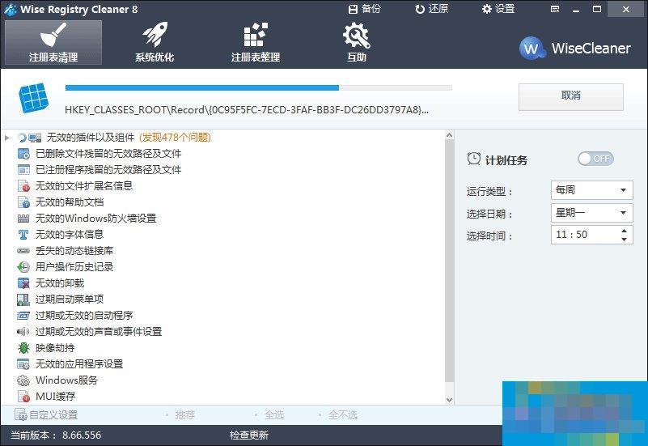Open the 运行类型 每周 dropdown
648x446 pixels.
pyautogui.click(x=591, y=190)
